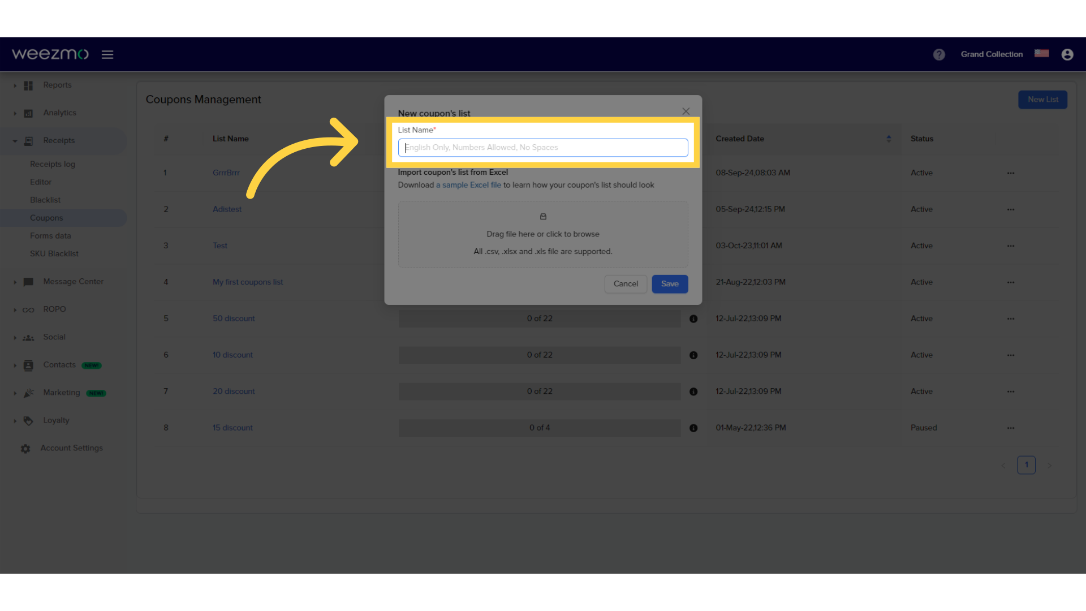The height and width of the screenshot is (611, 1086).
Task: Close the New coupon's list dialog
Action: click(686, 111)
